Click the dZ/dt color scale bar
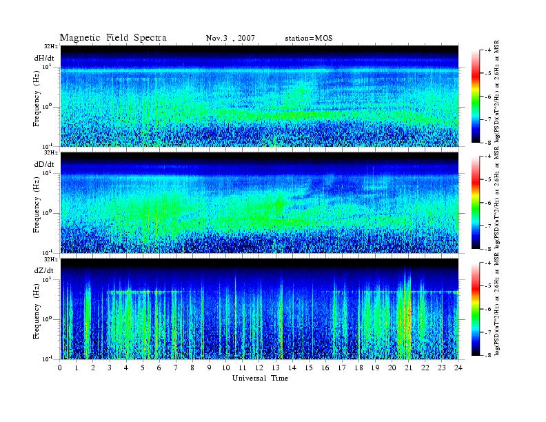546x422 pixels. tap(476, 309)
